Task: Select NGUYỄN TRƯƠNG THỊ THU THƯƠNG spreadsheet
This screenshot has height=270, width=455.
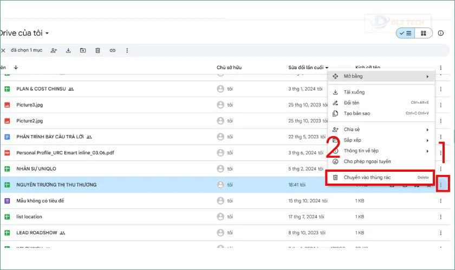Action: pyautogui.click(x=56, y=185)
